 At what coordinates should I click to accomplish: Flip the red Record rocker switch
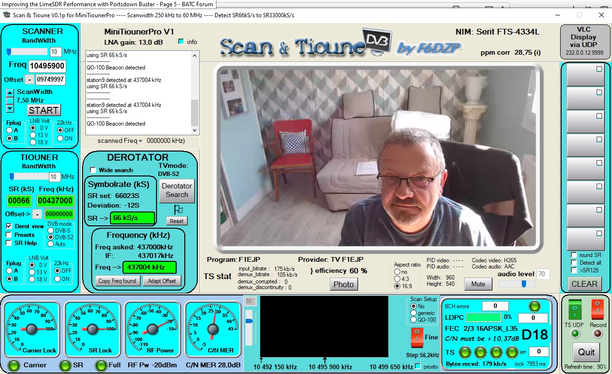coord(598,310)
